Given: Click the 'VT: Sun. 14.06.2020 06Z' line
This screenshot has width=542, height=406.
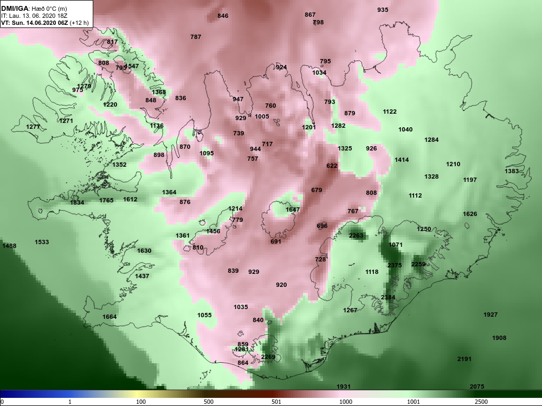Looking at the screenshot, I should (x=35, y=23).
